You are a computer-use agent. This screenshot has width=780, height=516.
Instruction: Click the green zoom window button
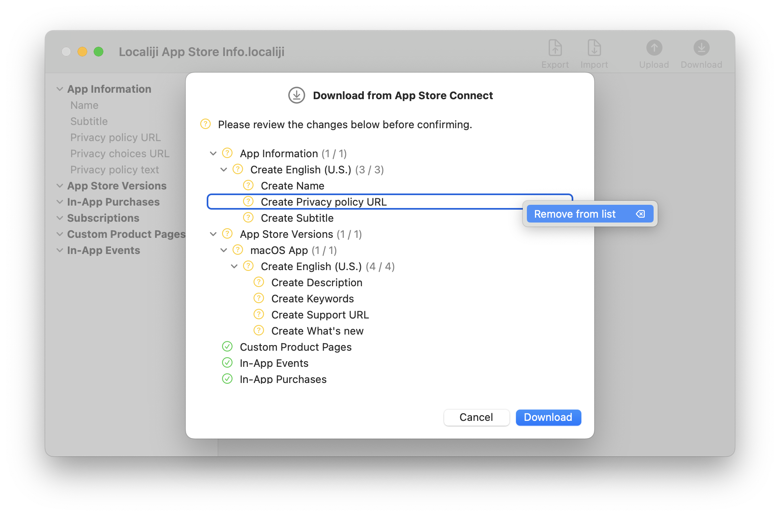99,52
